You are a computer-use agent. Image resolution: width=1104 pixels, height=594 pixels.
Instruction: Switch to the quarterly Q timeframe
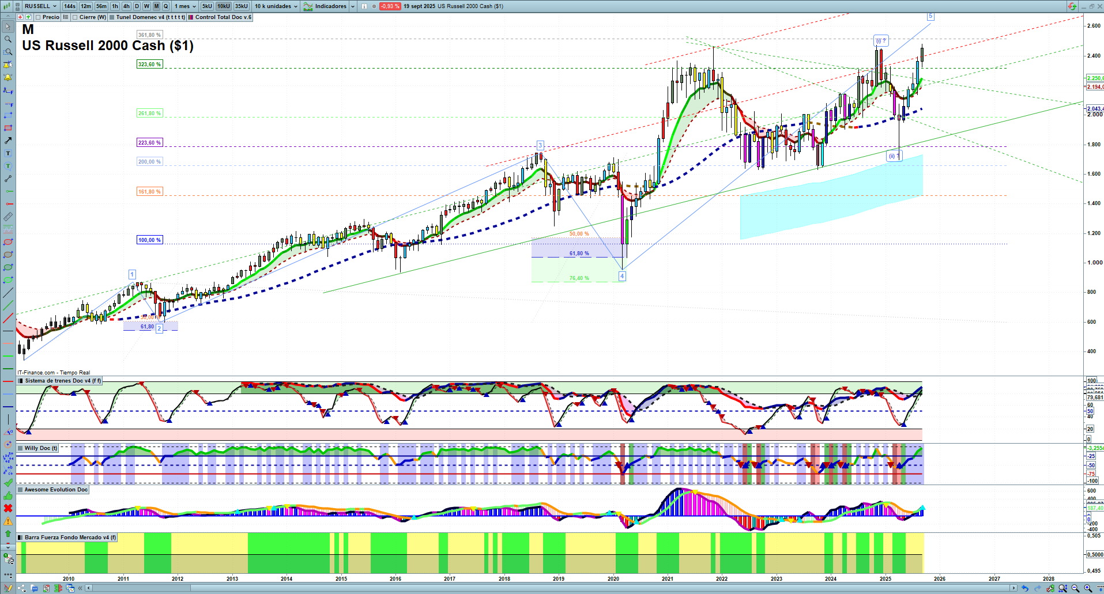[x=165, y=6]
